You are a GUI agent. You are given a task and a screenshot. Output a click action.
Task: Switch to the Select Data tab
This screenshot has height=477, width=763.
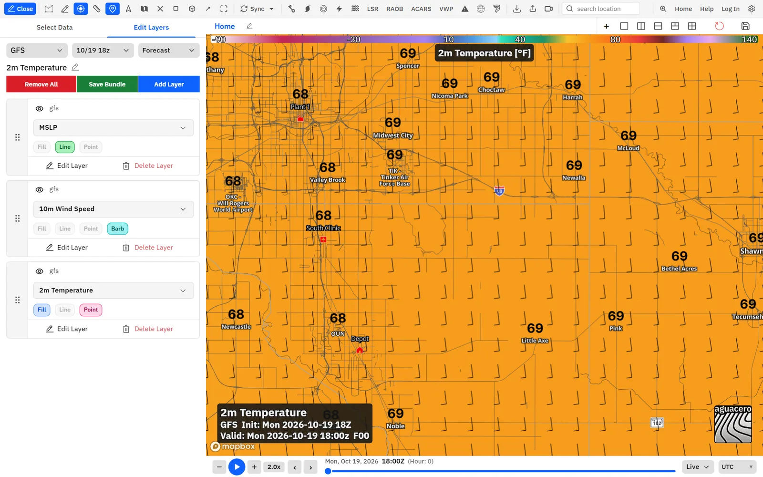click(55, 27)
